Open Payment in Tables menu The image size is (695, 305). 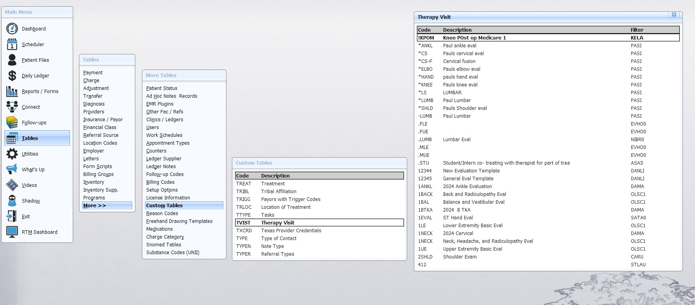point(93,73)
